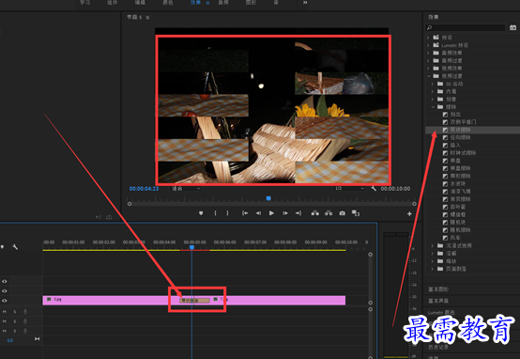
Task: Open the new custom bin icon in Effects panel
Action: [512, 27]
